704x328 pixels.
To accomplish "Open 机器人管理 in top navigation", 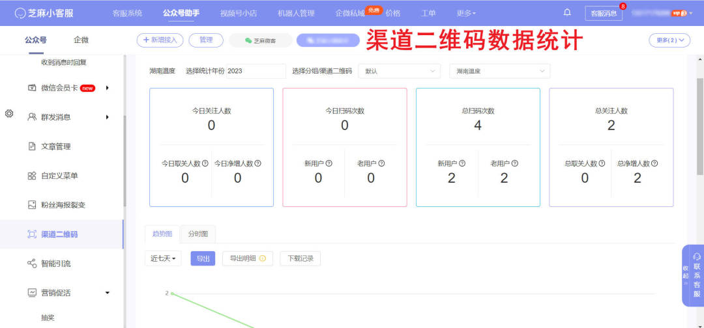I will point(296,13).
